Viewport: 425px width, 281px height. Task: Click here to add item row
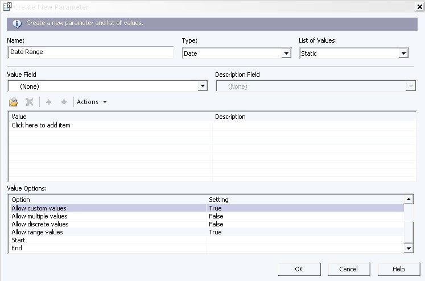pos(112,125)
